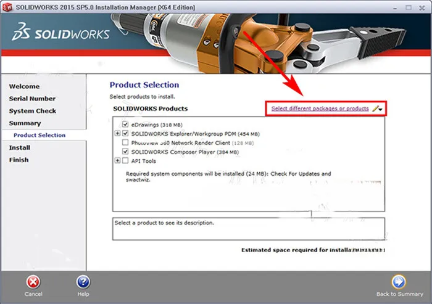
Task: Click the Product Selection heading
Action: (144, 85)
